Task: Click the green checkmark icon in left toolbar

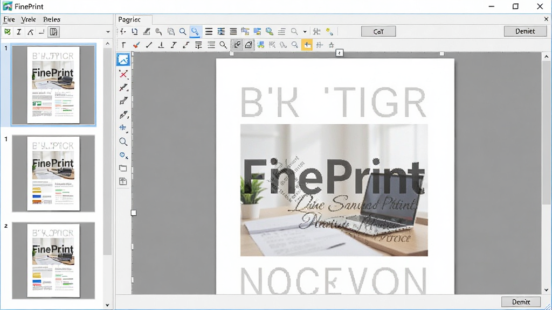Action: tap(7, 32)
